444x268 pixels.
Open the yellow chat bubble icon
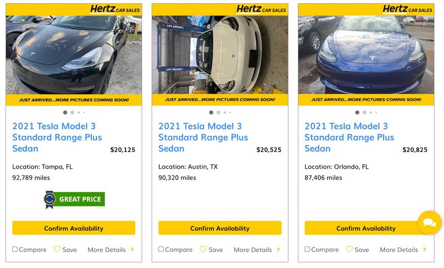point(429,223)
